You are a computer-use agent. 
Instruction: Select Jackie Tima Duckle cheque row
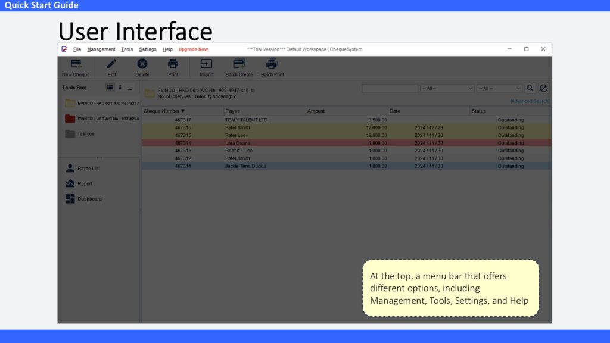pyautogui.click(x=347, y=166)
